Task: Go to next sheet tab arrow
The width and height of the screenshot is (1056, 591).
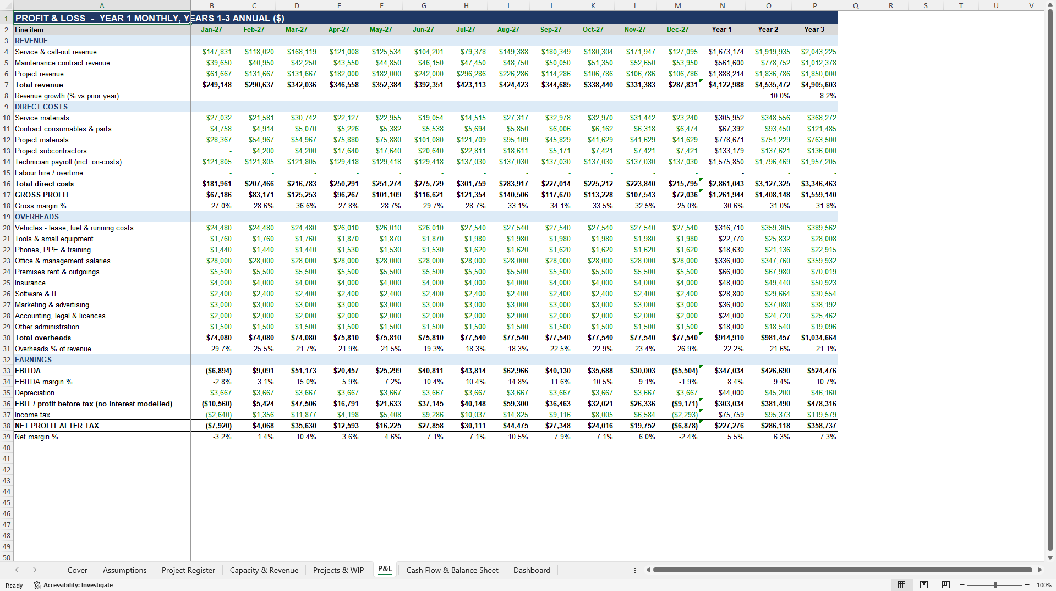Action: pos(35,570)
